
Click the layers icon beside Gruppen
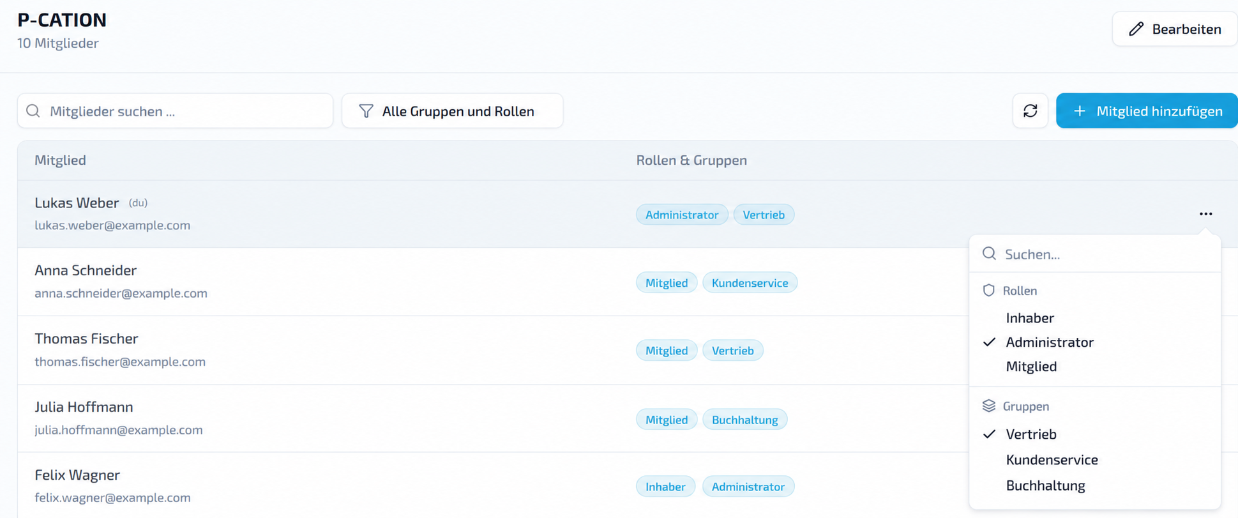pyautogui.click(x=988, y=406)
